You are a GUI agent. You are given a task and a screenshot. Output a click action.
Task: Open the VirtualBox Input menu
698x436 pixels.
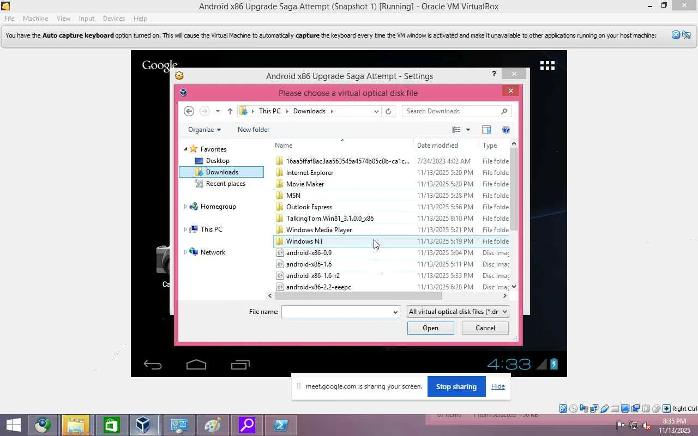(x=86, y=19)
